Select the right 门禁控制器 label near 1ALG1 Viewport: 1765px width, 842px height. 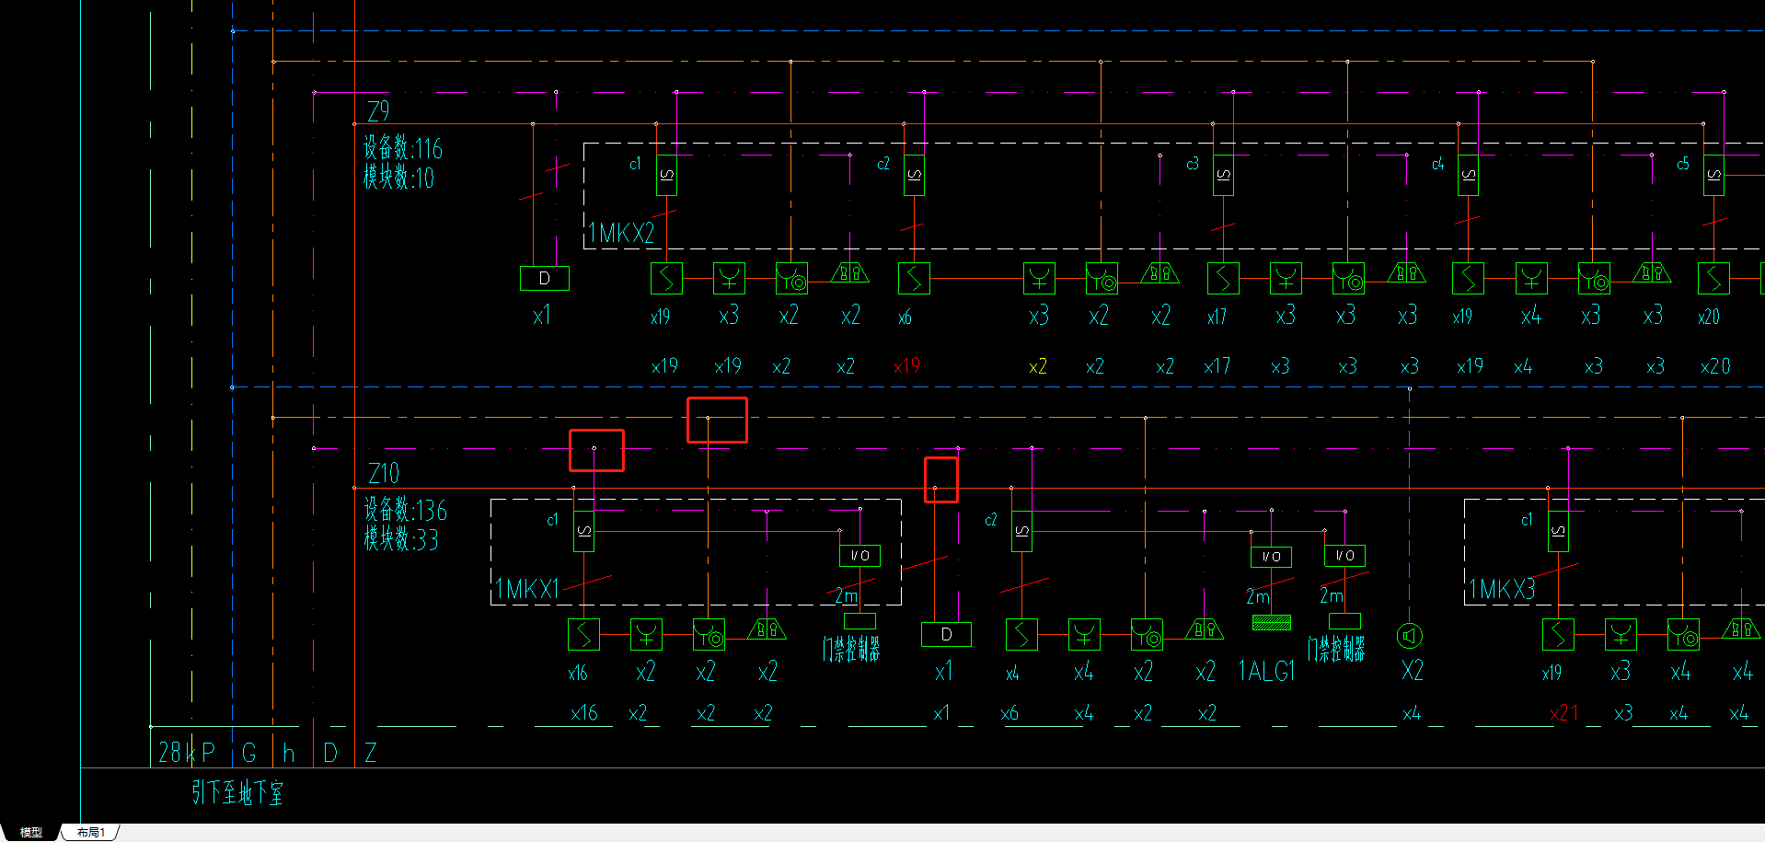point(1336,650)
